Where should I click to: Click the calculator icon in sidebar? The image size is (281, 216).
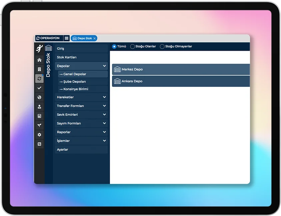(x=39, y=116)
